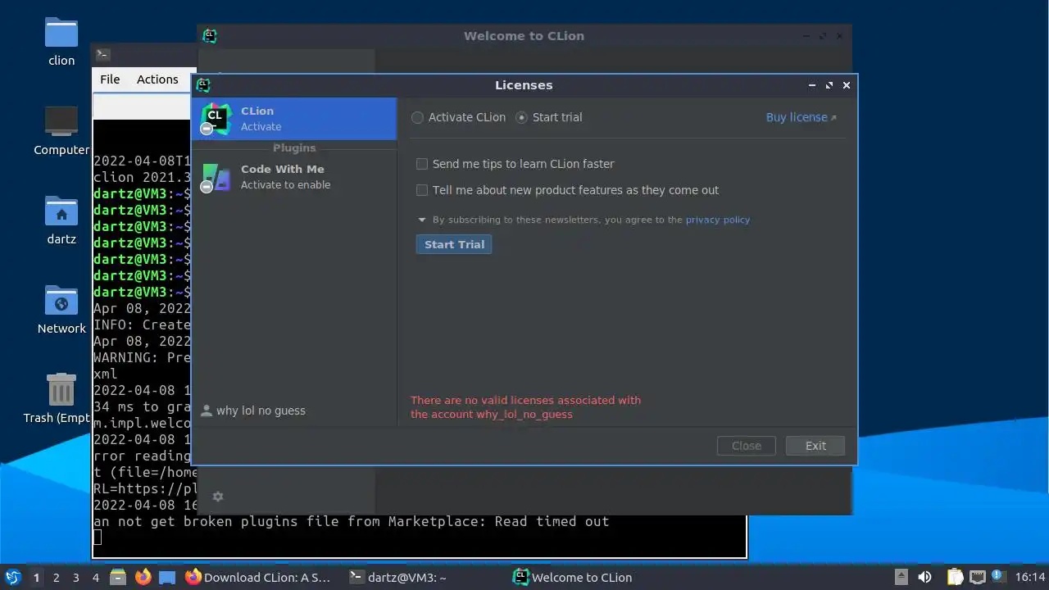Switch to dartz@VM3 terminal taskbar entry
Screen dimensions: 1049x590
(399, 577)
